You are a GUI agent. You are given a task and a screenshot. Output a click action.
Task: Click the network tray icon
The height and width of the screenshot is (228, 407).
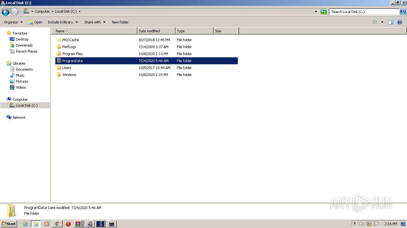point(369,224)
